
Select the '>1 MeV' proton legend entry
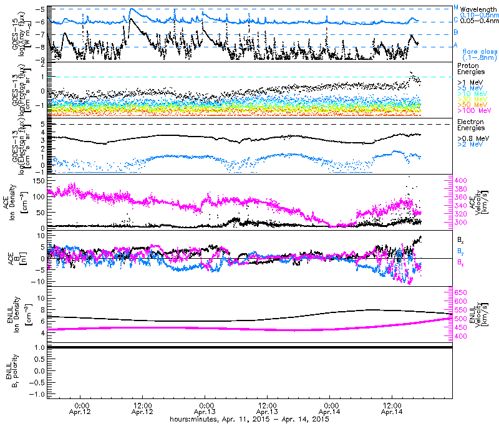[x=470, y=83]
